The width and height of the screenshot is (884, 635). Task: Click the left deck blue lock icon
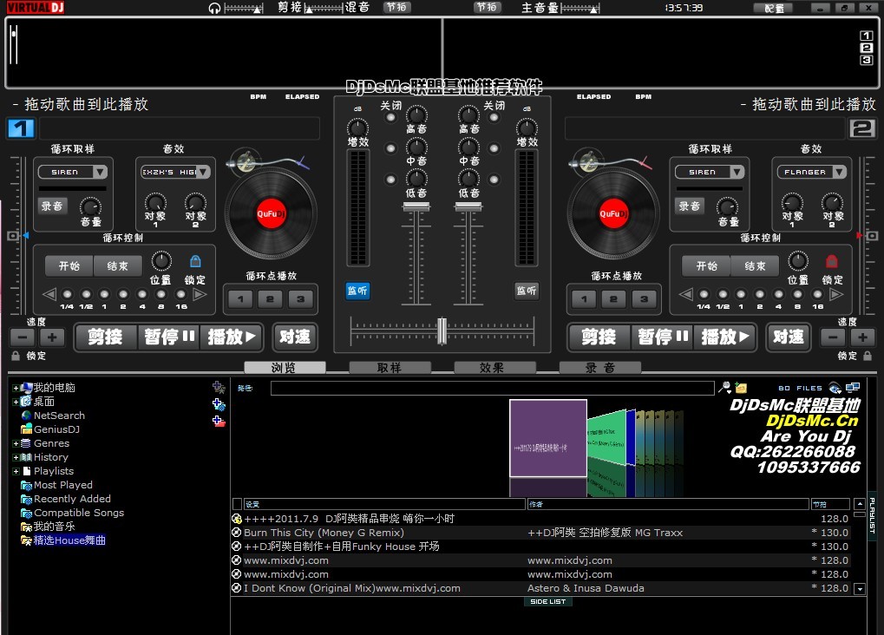coord(195,261)
